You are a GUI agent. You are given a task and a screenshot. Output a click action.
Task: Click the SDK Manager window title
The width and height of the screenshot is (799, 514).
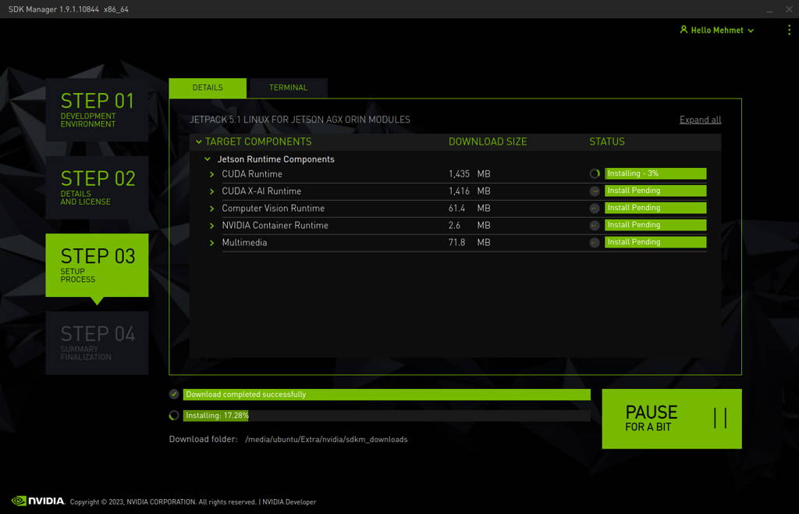(69, 9)
